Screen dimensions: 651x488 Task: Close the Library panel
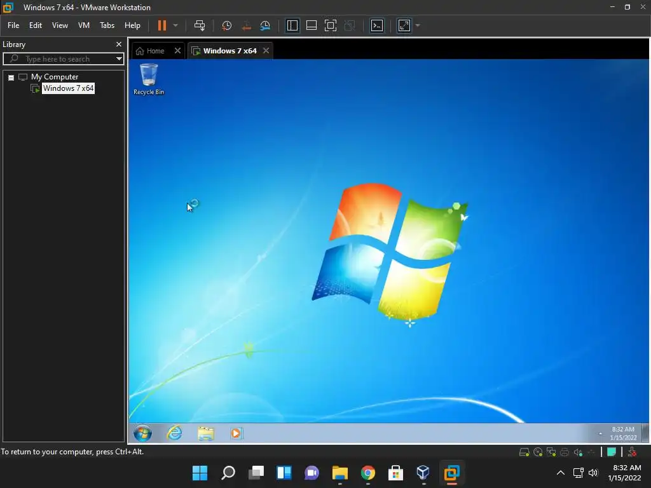pos(119,44)
